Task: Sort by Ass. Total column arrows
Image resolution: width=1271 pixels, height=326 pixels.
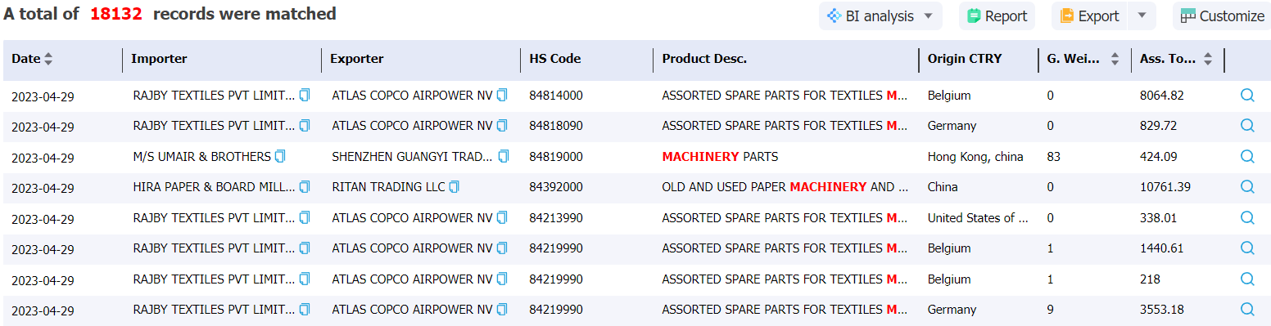Action: pyautogui.click(x=1208, y=59)
